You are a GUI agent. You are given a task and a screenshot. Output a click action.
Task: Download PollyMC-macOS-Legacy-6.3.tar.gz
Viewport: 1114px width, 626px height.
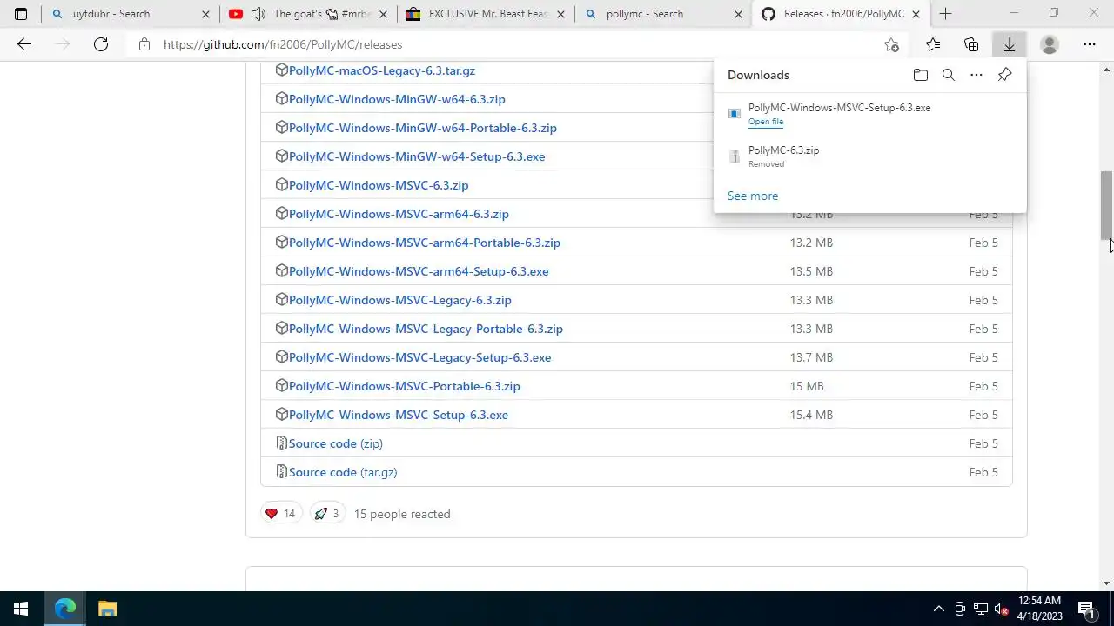coord(382,70)
